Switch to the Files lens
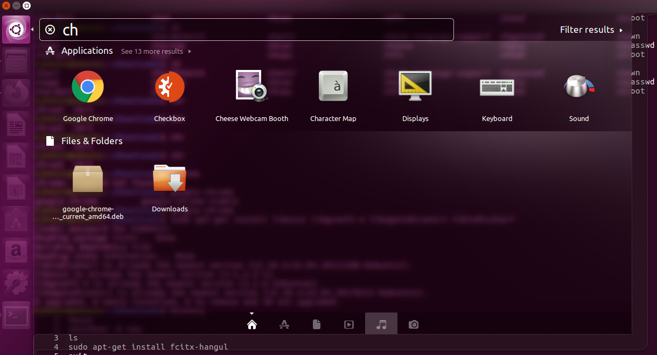 coord(317,324)
